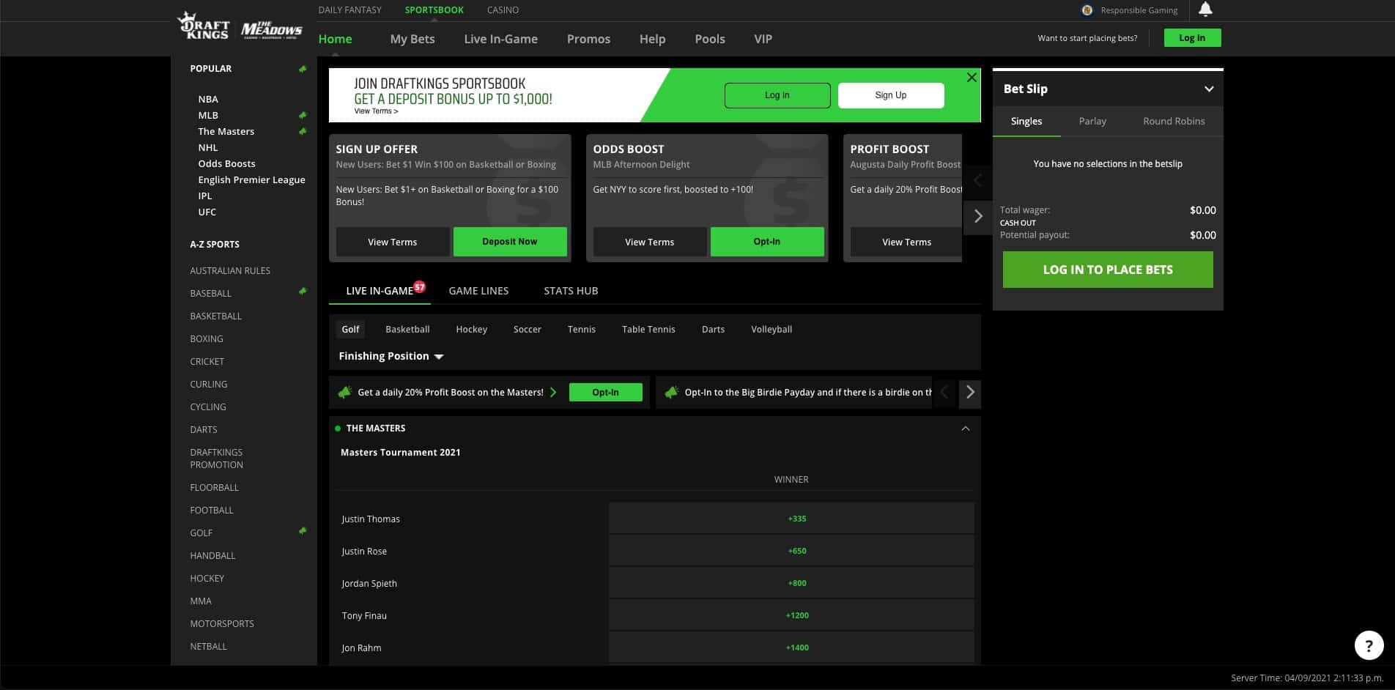This screenshot has height=690, width=1395.
Task: Open notifications with the bell icon
Action: [1205, 10]
